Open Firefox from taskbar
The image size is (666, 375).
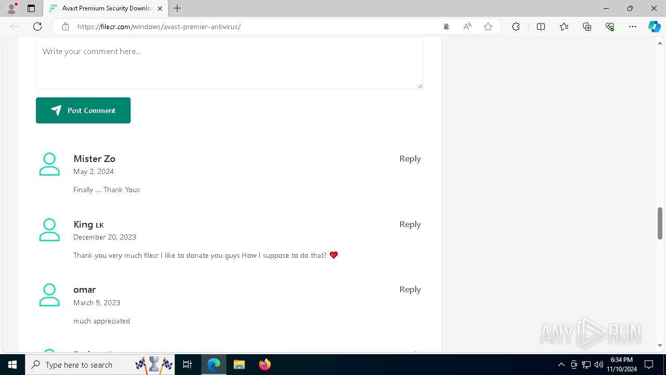tap(265, 365)
